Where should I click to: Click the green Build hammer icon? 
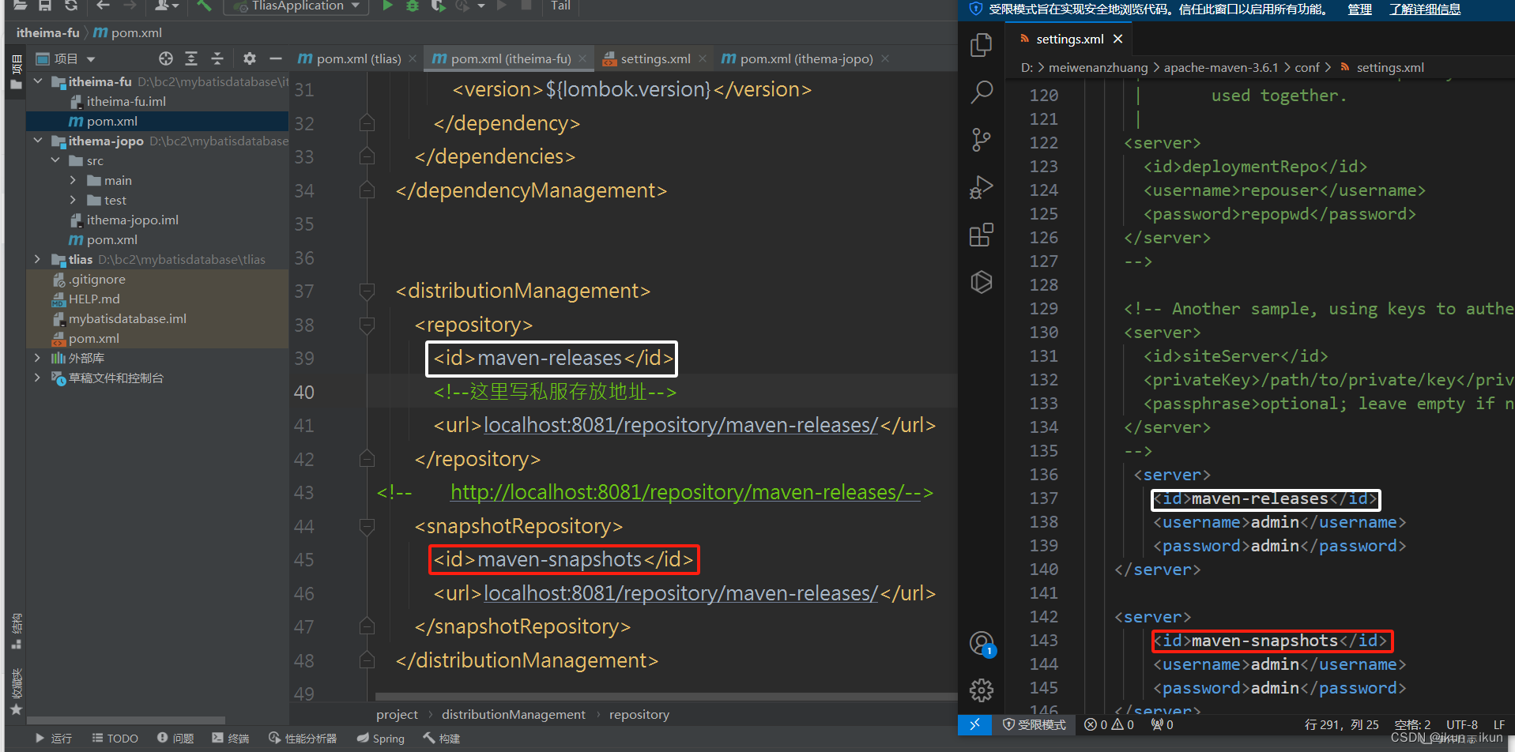[204, 6]
